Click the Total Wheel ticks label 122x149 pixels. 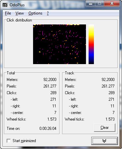(x=16, y=119)
